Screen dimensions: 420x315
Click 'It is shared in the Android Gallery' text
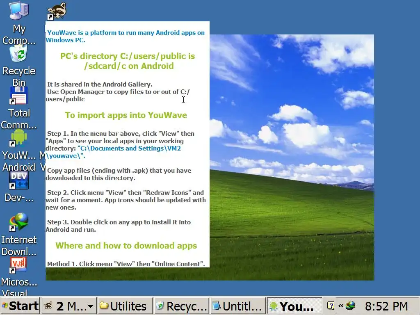pos(100,84)
